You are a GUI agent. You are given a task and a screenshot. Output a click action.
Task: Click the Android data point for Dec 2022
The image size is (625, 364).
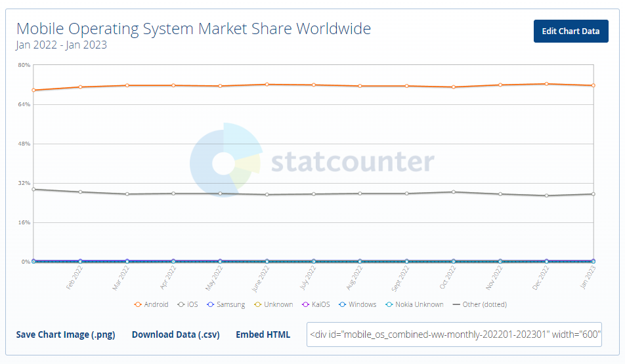click(546, 84)
